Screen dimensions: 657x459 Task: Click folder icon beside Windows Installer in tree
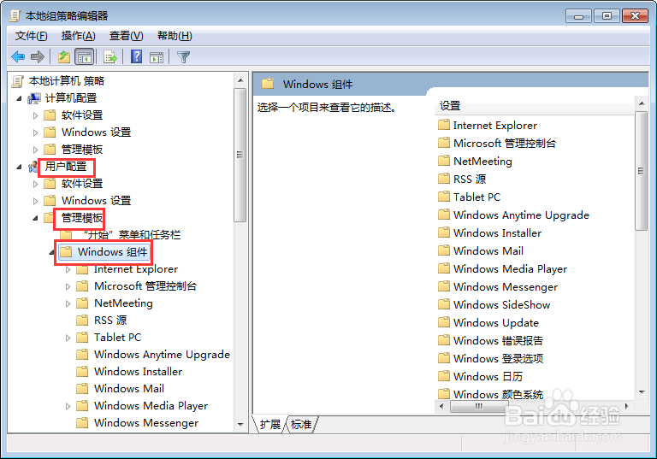82,372
